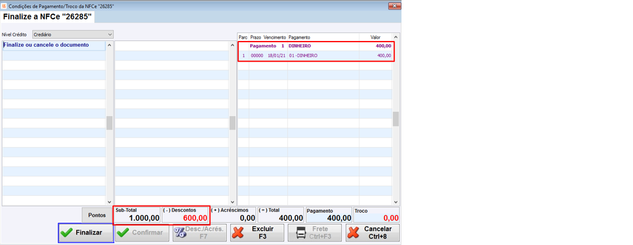Click the Total 400,00 field

(281, 215)
